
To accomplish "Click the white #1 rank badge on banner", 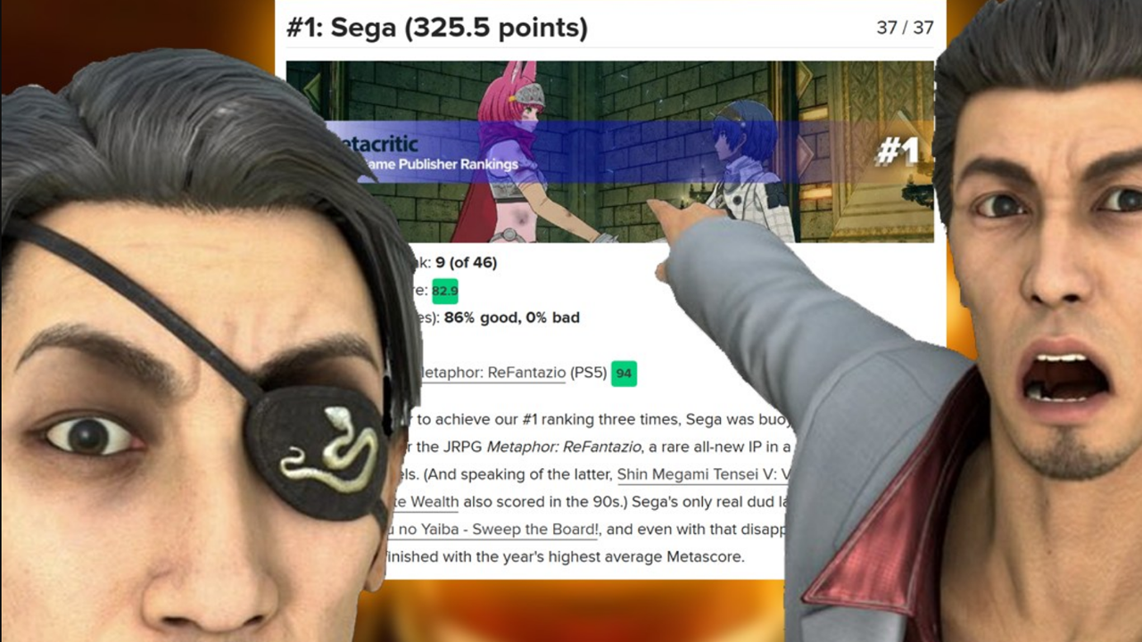I will tap(897, 152).
